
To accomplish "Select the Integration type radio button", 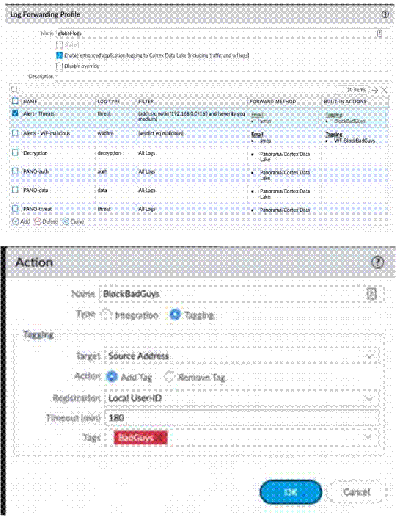I will [x=107, y=315].
